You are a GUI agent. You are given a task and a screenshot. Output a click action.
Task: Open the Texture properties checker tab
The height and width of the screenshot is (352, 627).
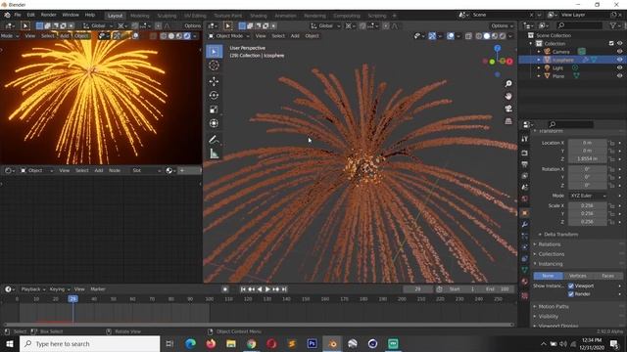point(525,295)
